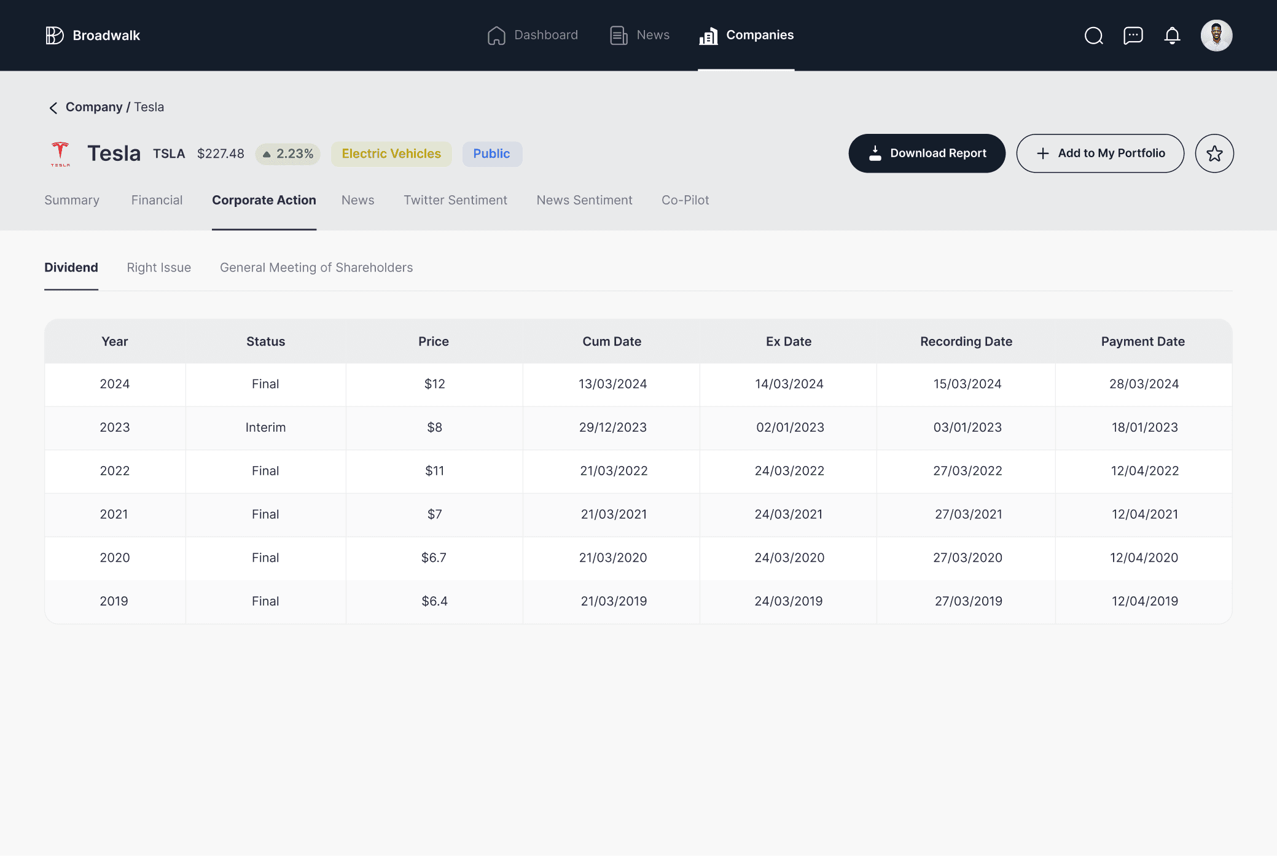Select the 2022 year cell

(x=115, y=472)
